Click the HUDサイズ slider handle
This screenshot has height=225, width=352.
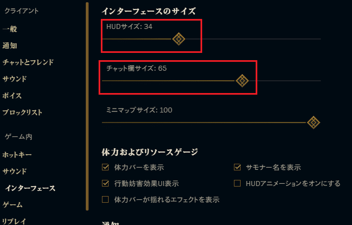(178, 38)
